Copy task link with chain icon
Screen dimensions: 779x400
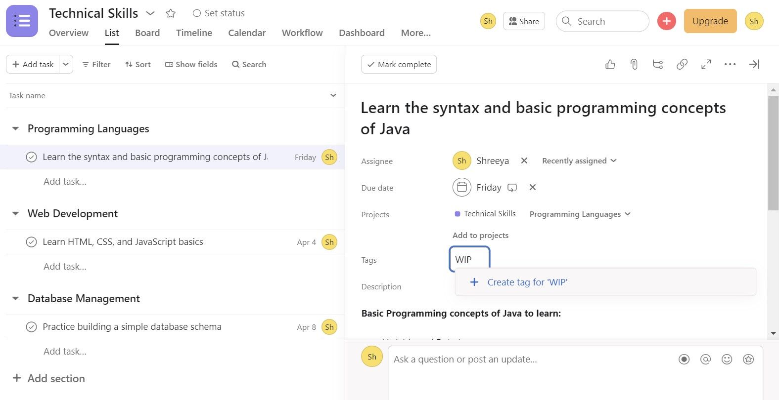(682, 64)
